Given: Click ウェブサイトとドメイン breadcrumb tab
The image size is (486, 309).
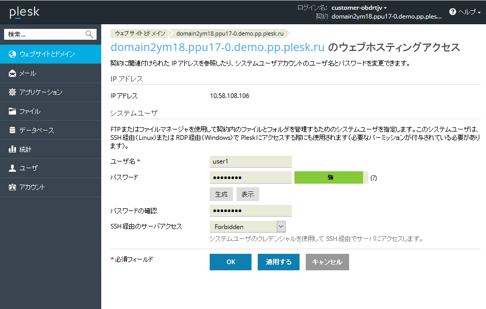Looking at the screenshot, I should (140, 34).
